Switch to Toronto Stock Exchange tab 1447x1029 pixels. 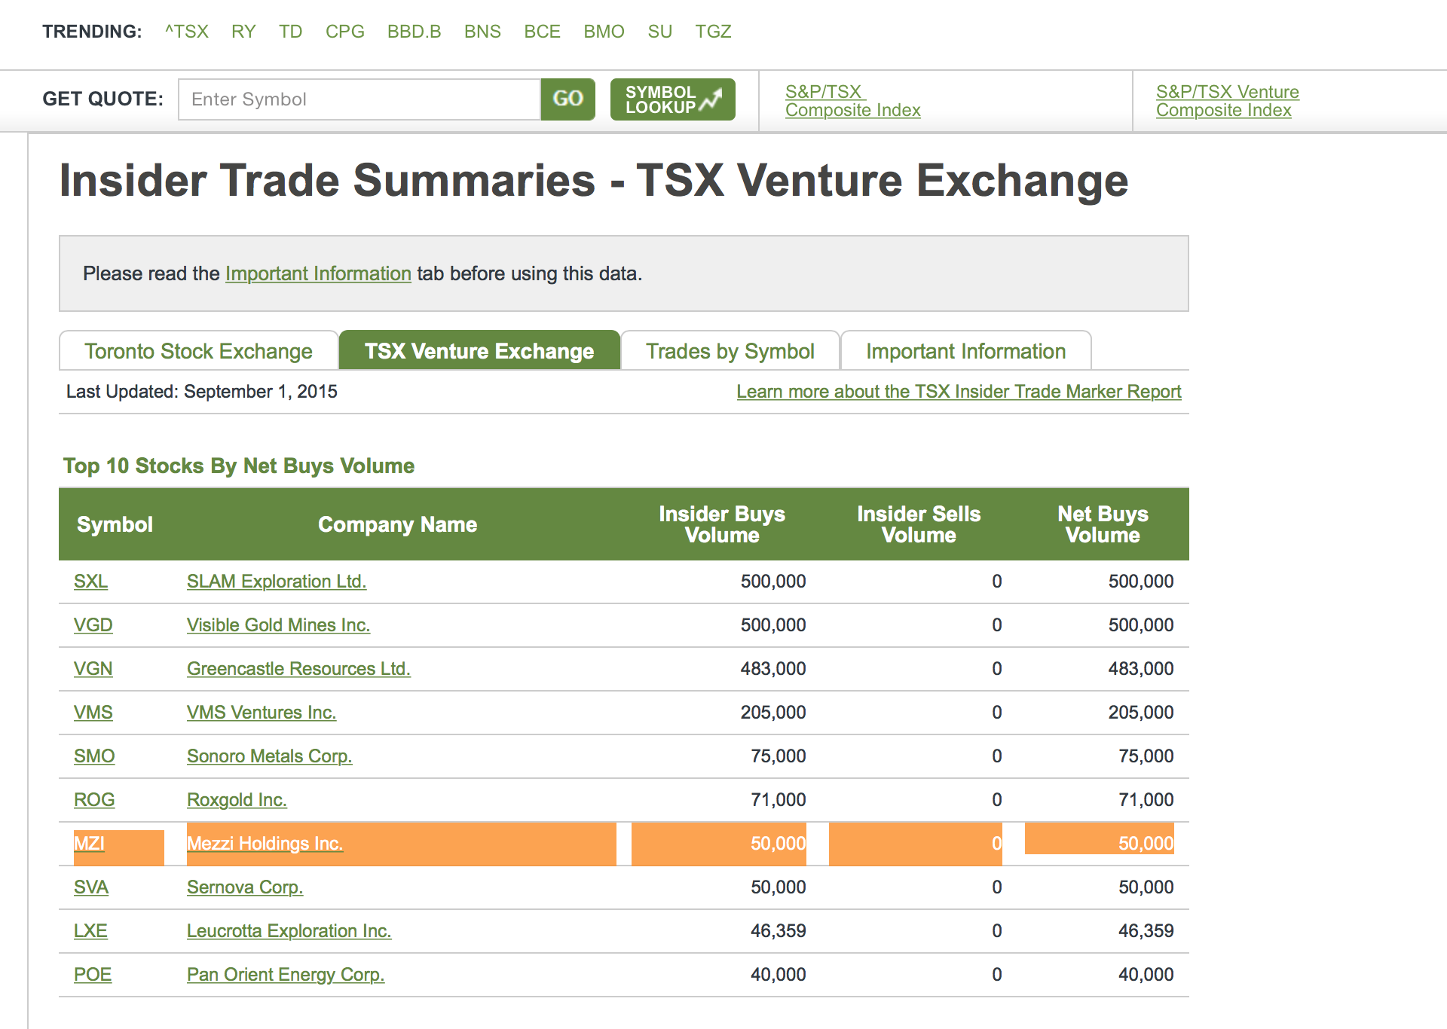coord(198,351)
